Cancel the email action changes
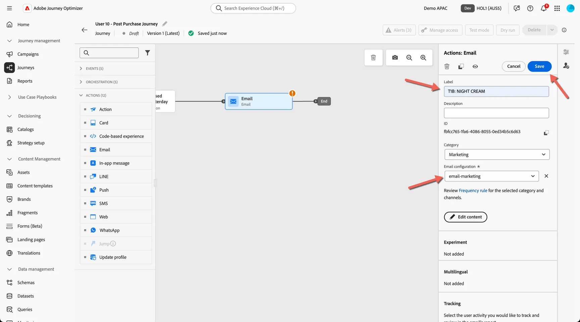Screen dimensions: 580x322 514,66
